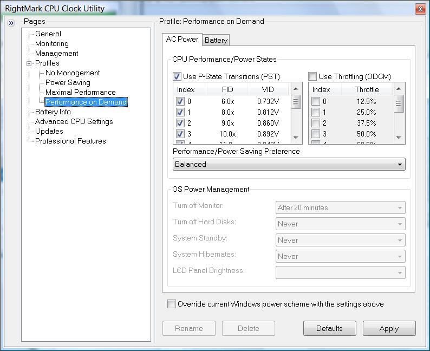Image resolution: width=430 pixels, height=351 pixels.
Task: Toggle Use Throttling (ODCM) checkbox
Action: 312,76
